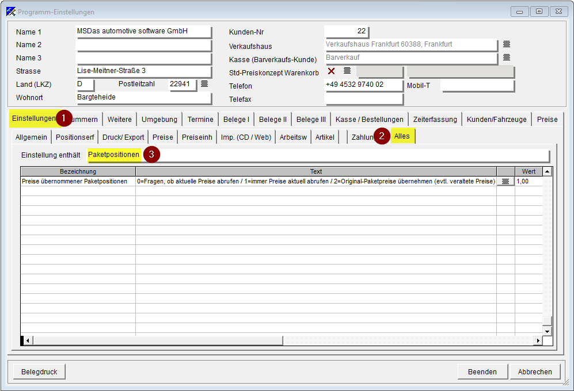Click the Name 1 field

pyautogui.click(x=143, y=32)
